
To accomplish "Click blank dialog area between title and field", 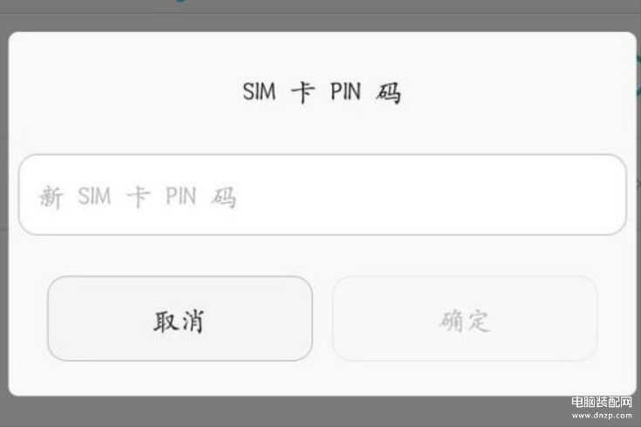I will click(323, 131).
